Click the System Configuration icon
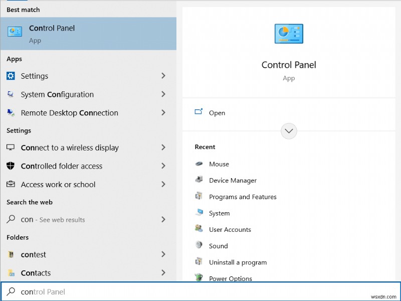This screenshot has height=301, width=401. [x=11, y=95]
